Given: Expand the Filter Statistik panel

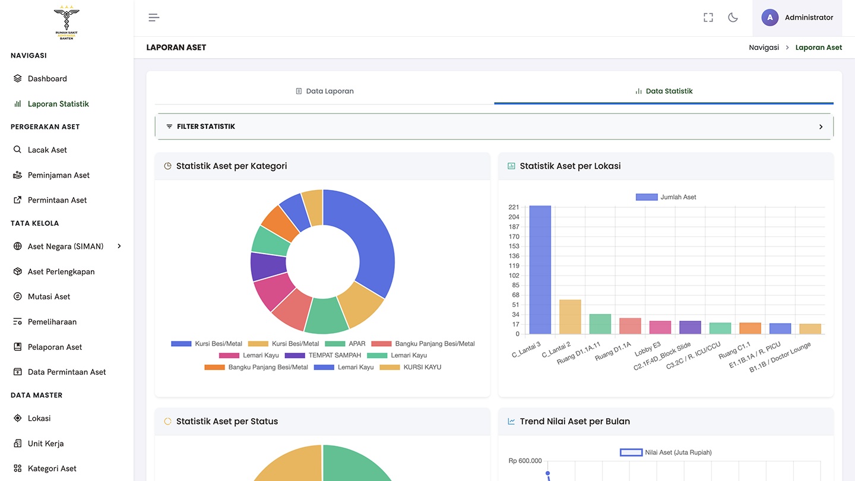Looking at the screenshot, I should [x=494, y=126].
